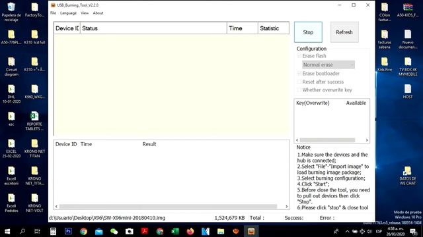Screen dimensions: 423x237
Task: Switch to USB Burning Tool taskbar icon
Action: pyautogui.click(x=251, y=231)
